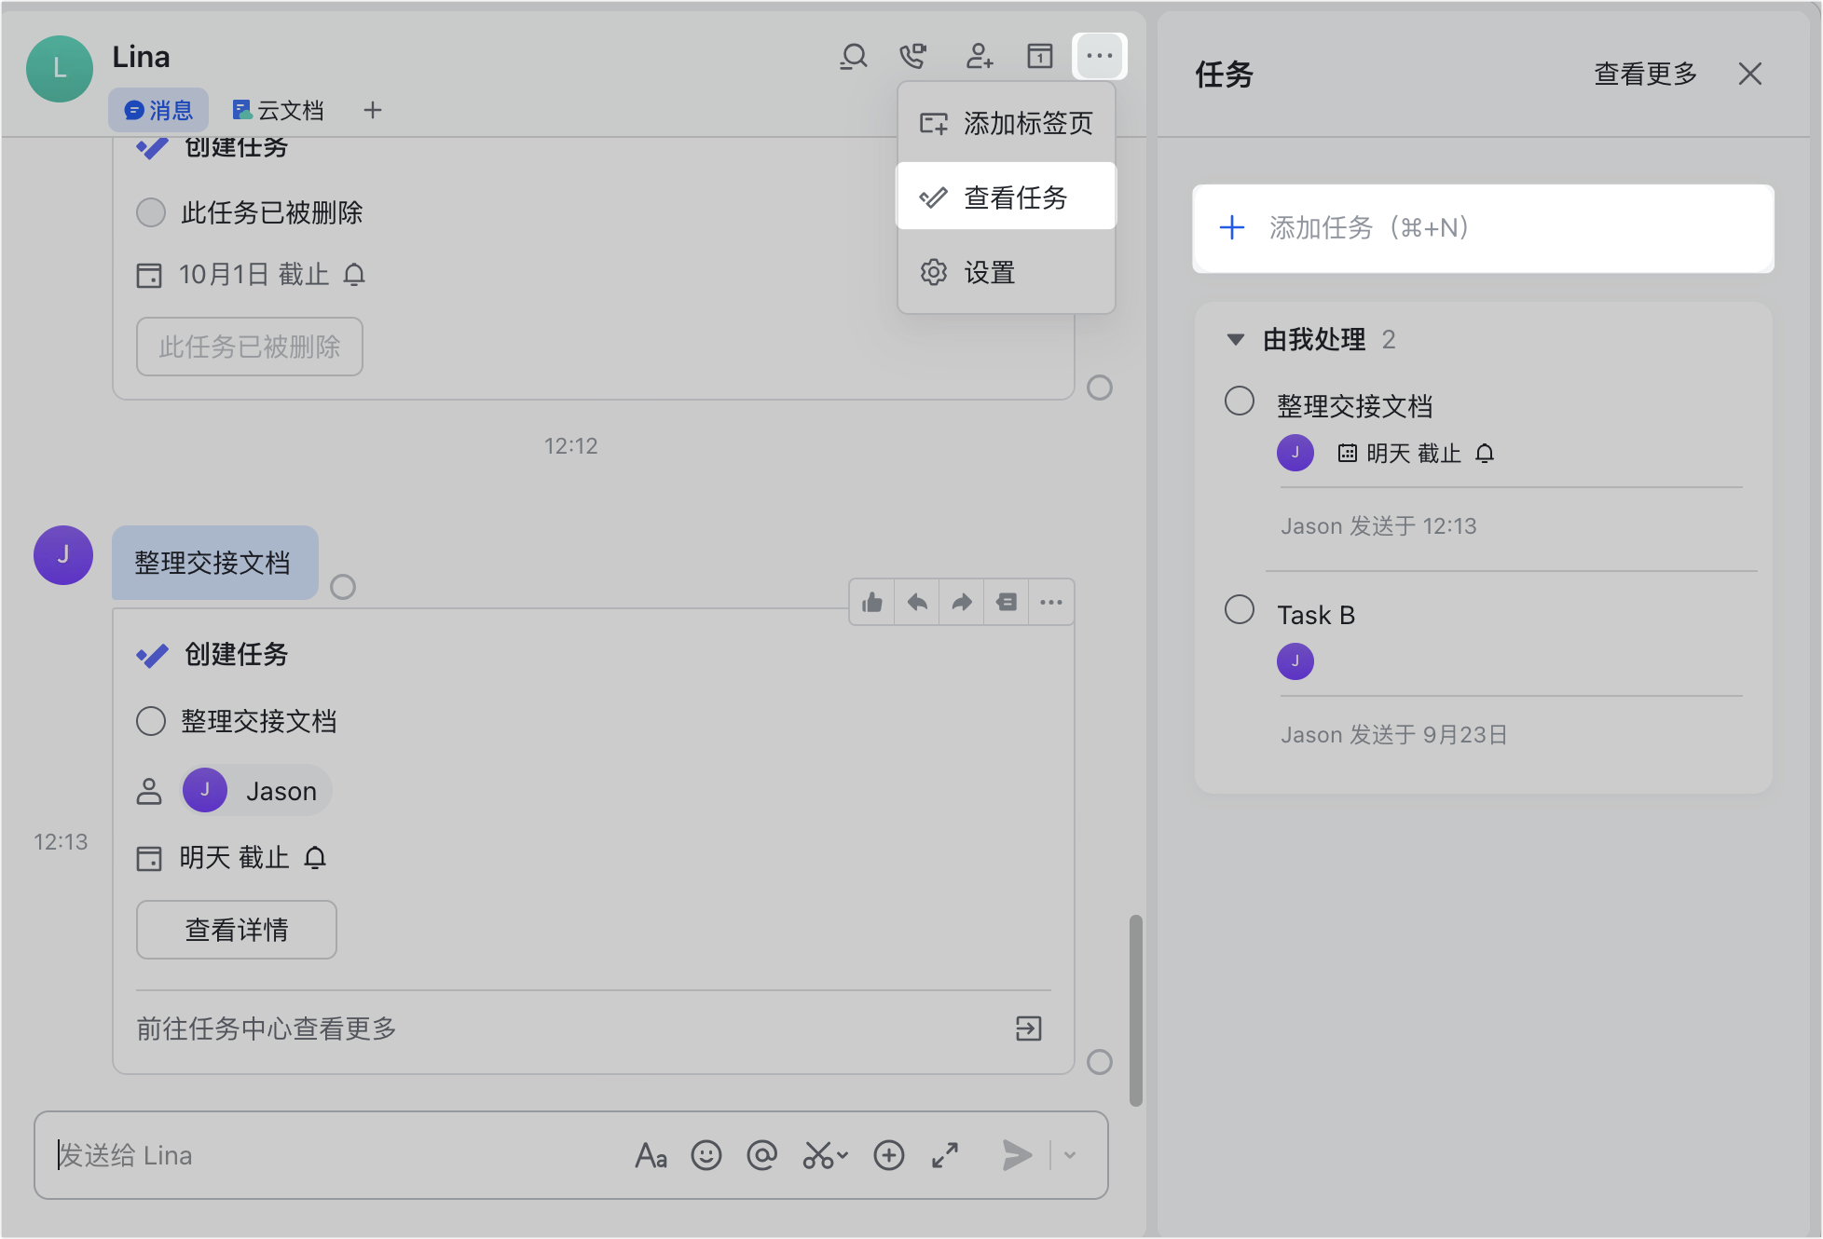The height and width of the screenshot is (1239, 1823).
Task: Choose 查看任务 from the menu
Action: [1007, 197]
